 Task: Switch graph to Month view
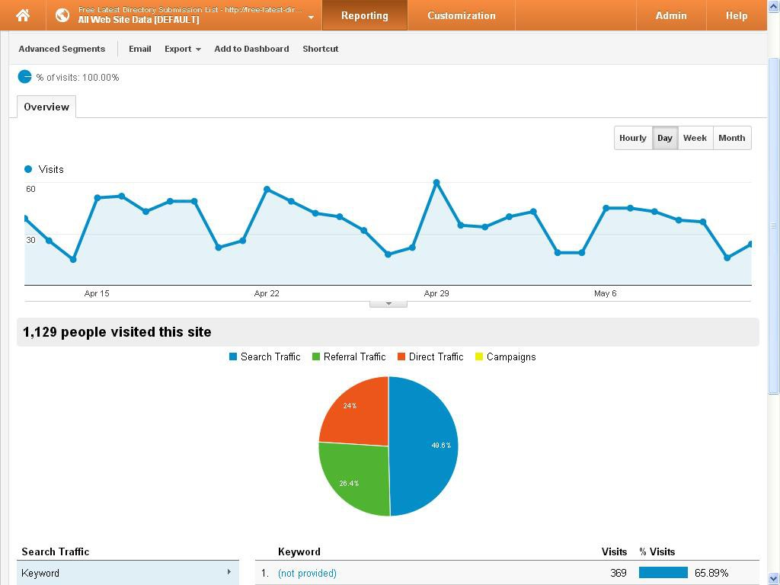731,138
